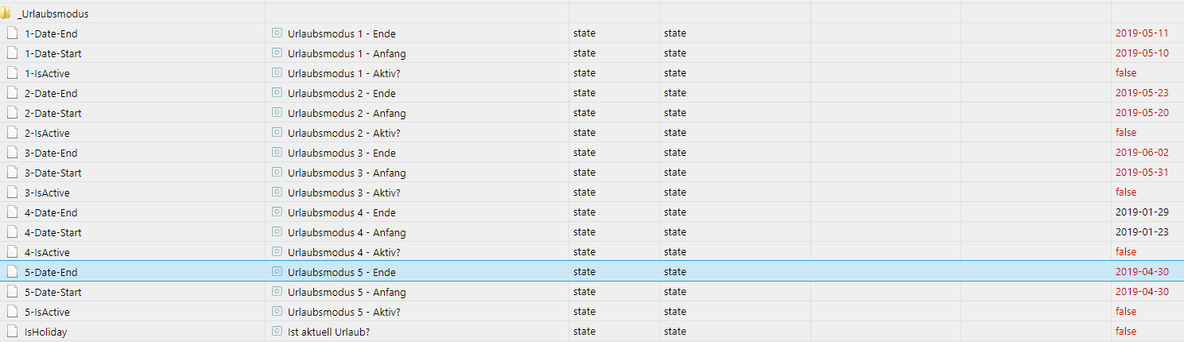Collapse the _Urlaubsmodus folder node
The height and width of the screenshot is (342, 1184).
pyautogui.click(x=6, y=14)
